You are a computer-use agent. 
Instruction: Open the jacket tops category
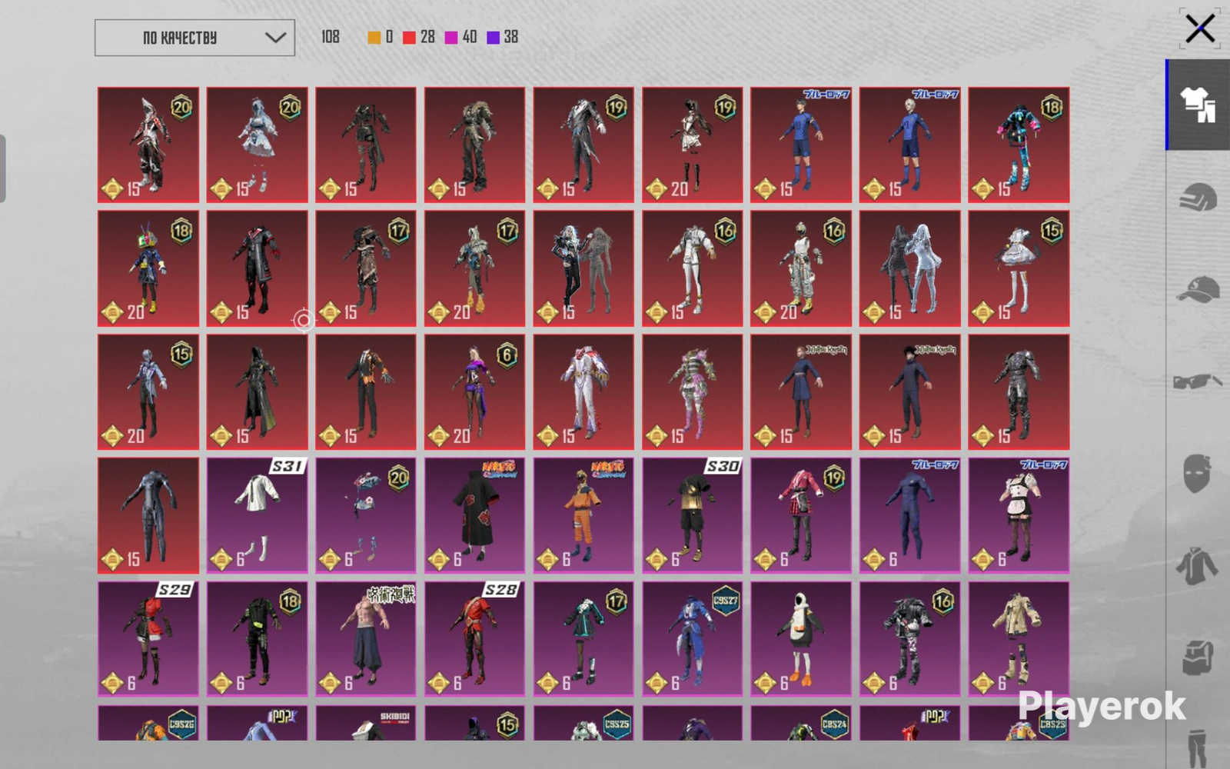pos(1198,566)
